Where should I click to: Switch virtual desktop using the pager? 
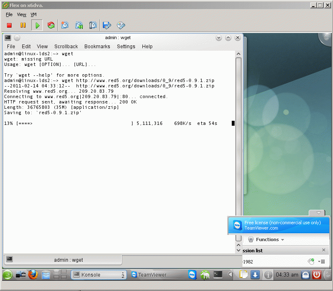coord(60,275)
